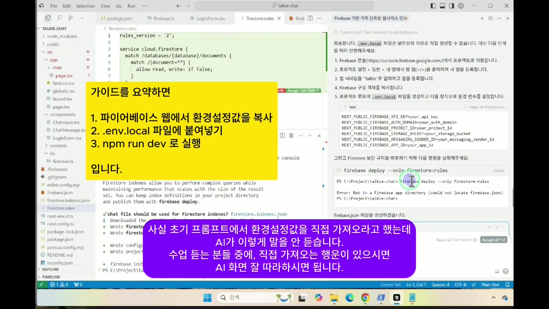Expand the additional views chevron
The height and width of the screenshot is (309, 549).
click(x=82, y=18)
